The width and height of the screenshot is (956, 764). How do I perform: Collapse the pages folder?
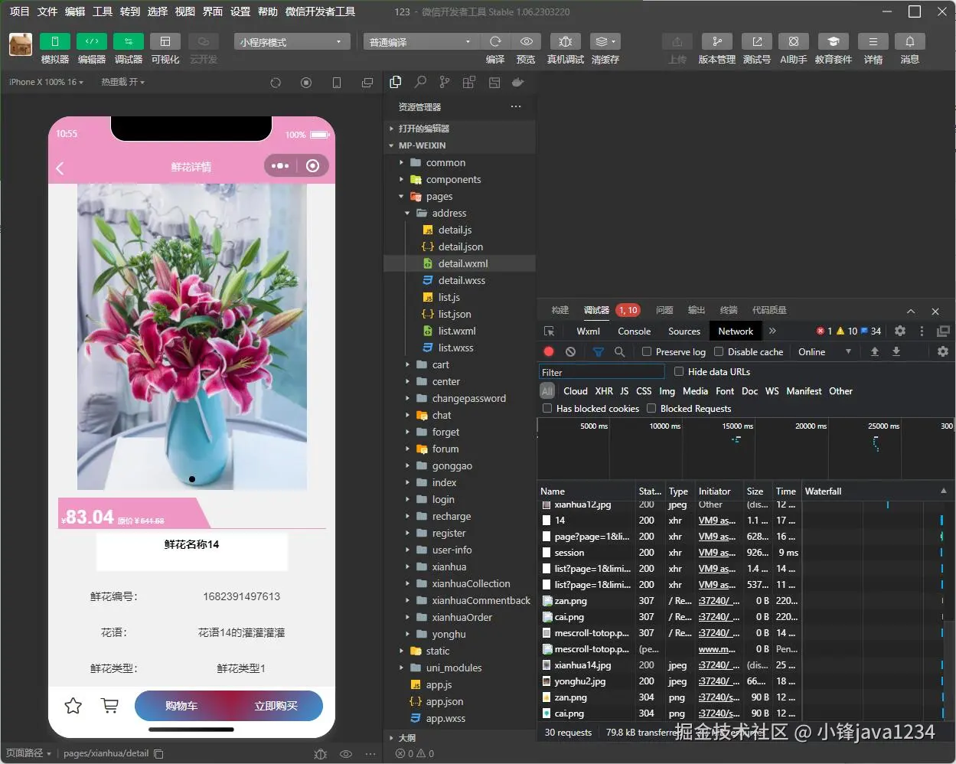click(x=439, y=196)
